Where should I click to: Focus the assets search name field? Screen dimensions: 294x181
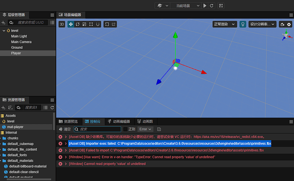pyautogui.click(x=31, y=108)
